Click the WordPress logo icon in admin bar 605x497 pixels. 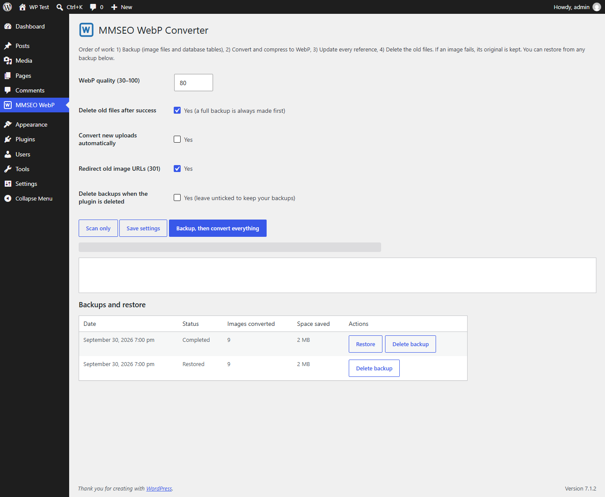(7, 7)
